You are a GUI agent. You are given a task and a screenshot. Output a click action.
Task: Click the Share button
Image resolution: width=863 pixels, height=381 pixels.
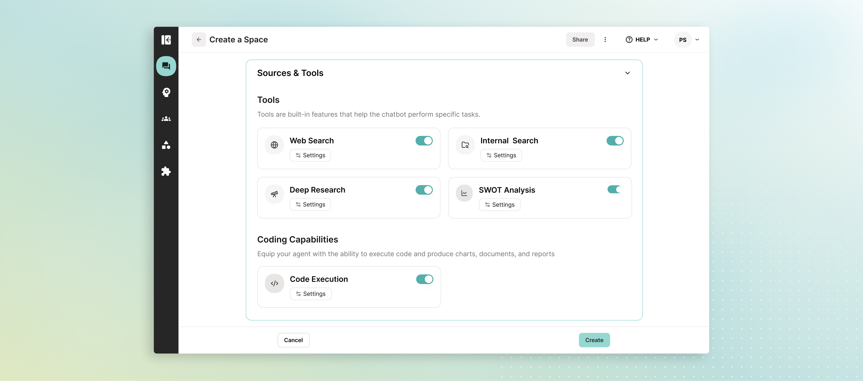pyautogui.click(x=580, y=39)
